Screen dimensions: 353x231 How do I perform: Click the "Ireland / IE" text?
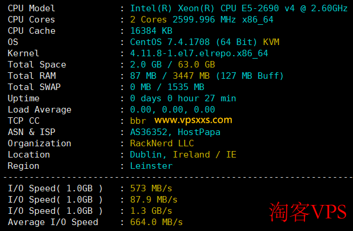205,155
